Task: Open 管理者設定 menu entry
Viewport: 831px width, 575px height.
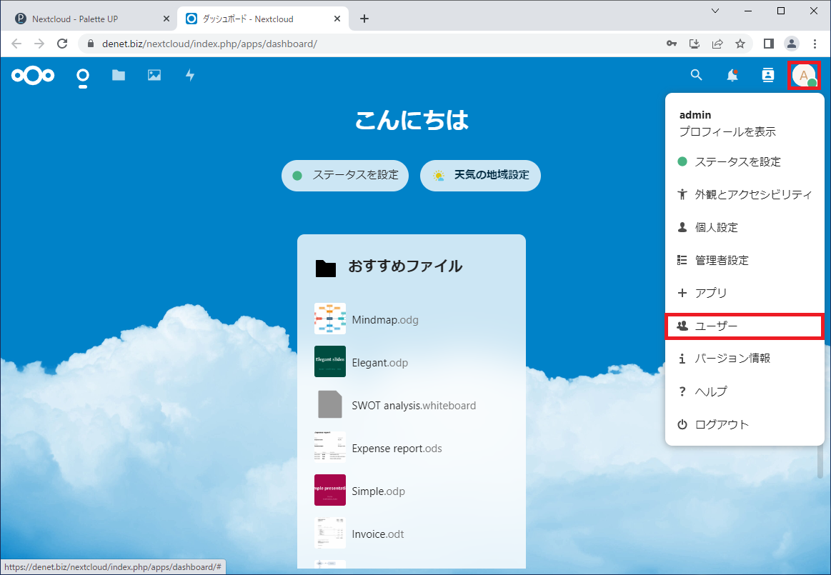Action: tap(745, 260)
